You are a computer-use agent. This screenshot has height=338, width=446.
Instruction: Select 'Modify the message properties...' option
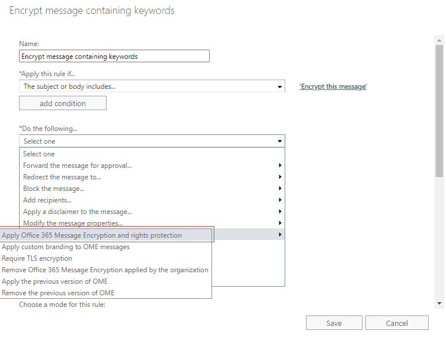point(73,223)
